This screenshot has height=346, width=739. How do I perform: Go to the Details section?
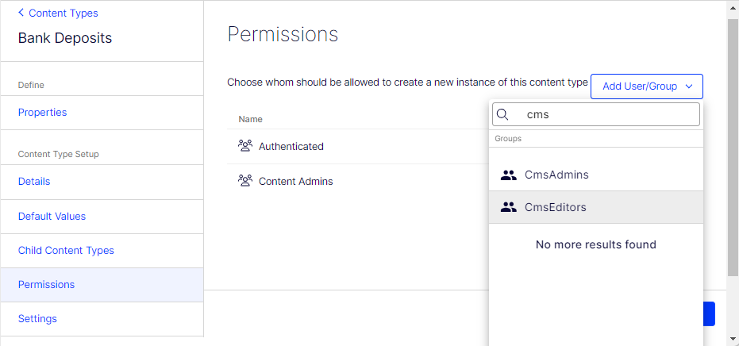34,182
